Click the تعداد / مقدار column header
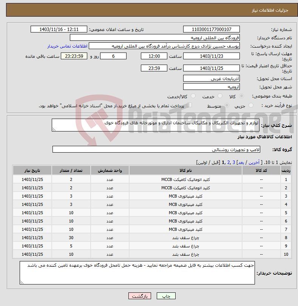This screenshot has width=298, height=306. tap(71, 170)
